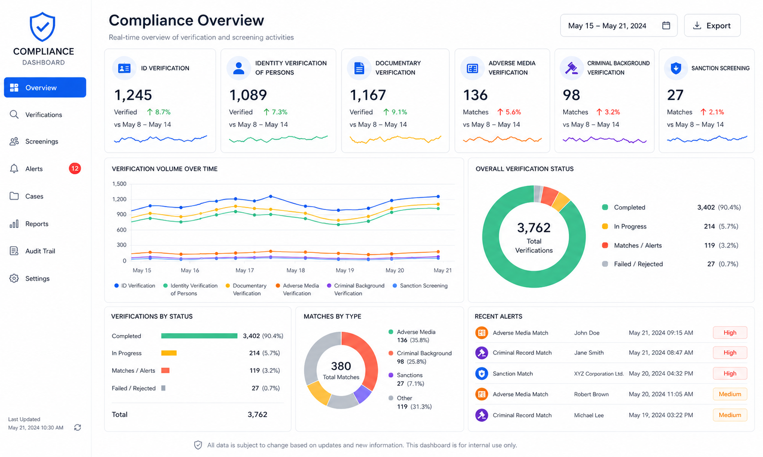Toggle Adverse Media Verification legend entry
This screenshot has width=763, height=457.
point(297,289)
